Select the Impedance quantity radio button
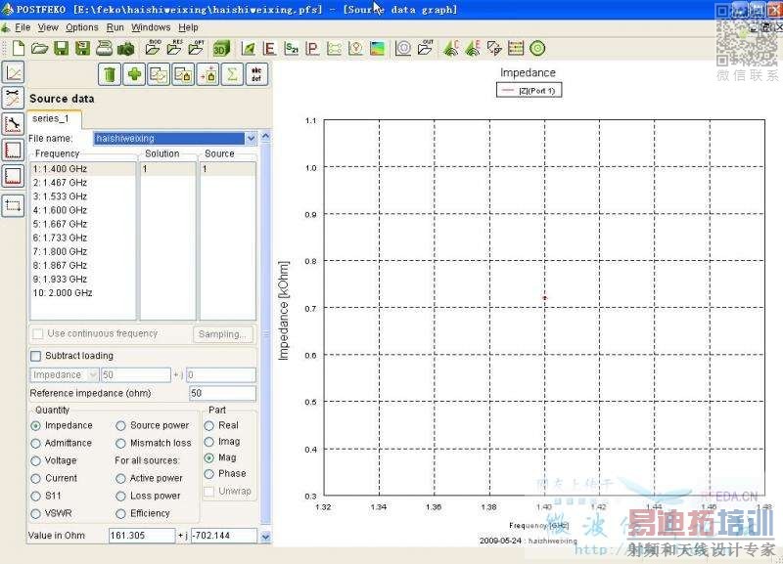The height and width of the screenshot is (564, 783). point(35,426)
